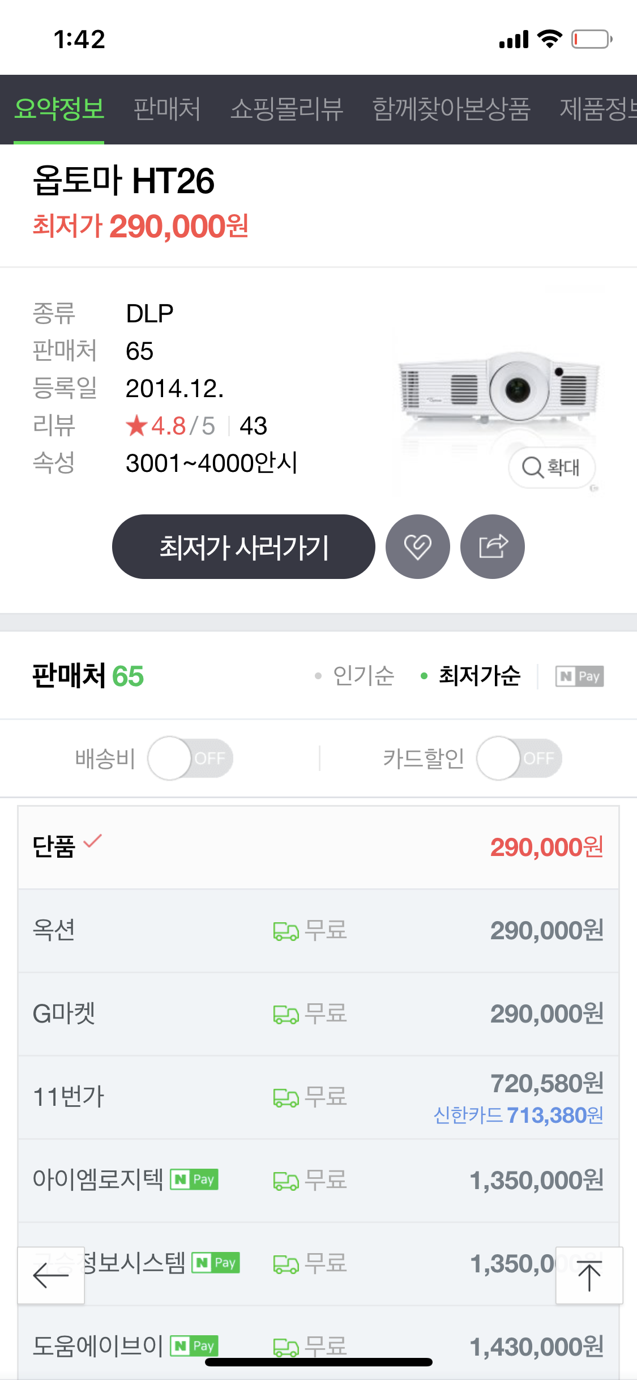Toggle the 배송비 switch on
This screenshot has width=637, height=1380.
190,758
